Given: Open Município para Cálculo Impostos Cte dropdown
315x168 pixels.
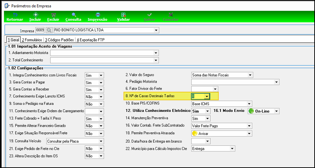Looking at the screenshot, I should tap(232, 149).
